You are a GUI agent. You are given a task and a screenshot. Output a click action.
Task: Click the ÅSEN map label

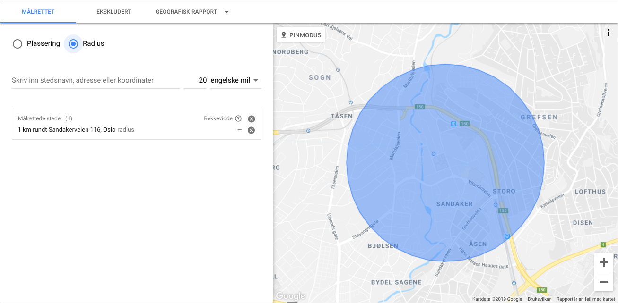[x=478, y=244]
